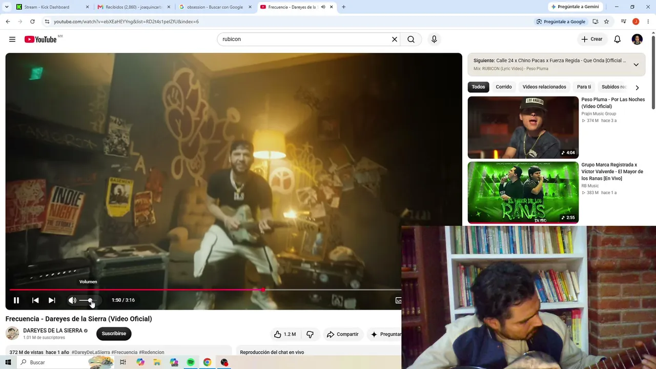Open the Windows Start menu
The image size is (656, 369).
coord(8,362)
